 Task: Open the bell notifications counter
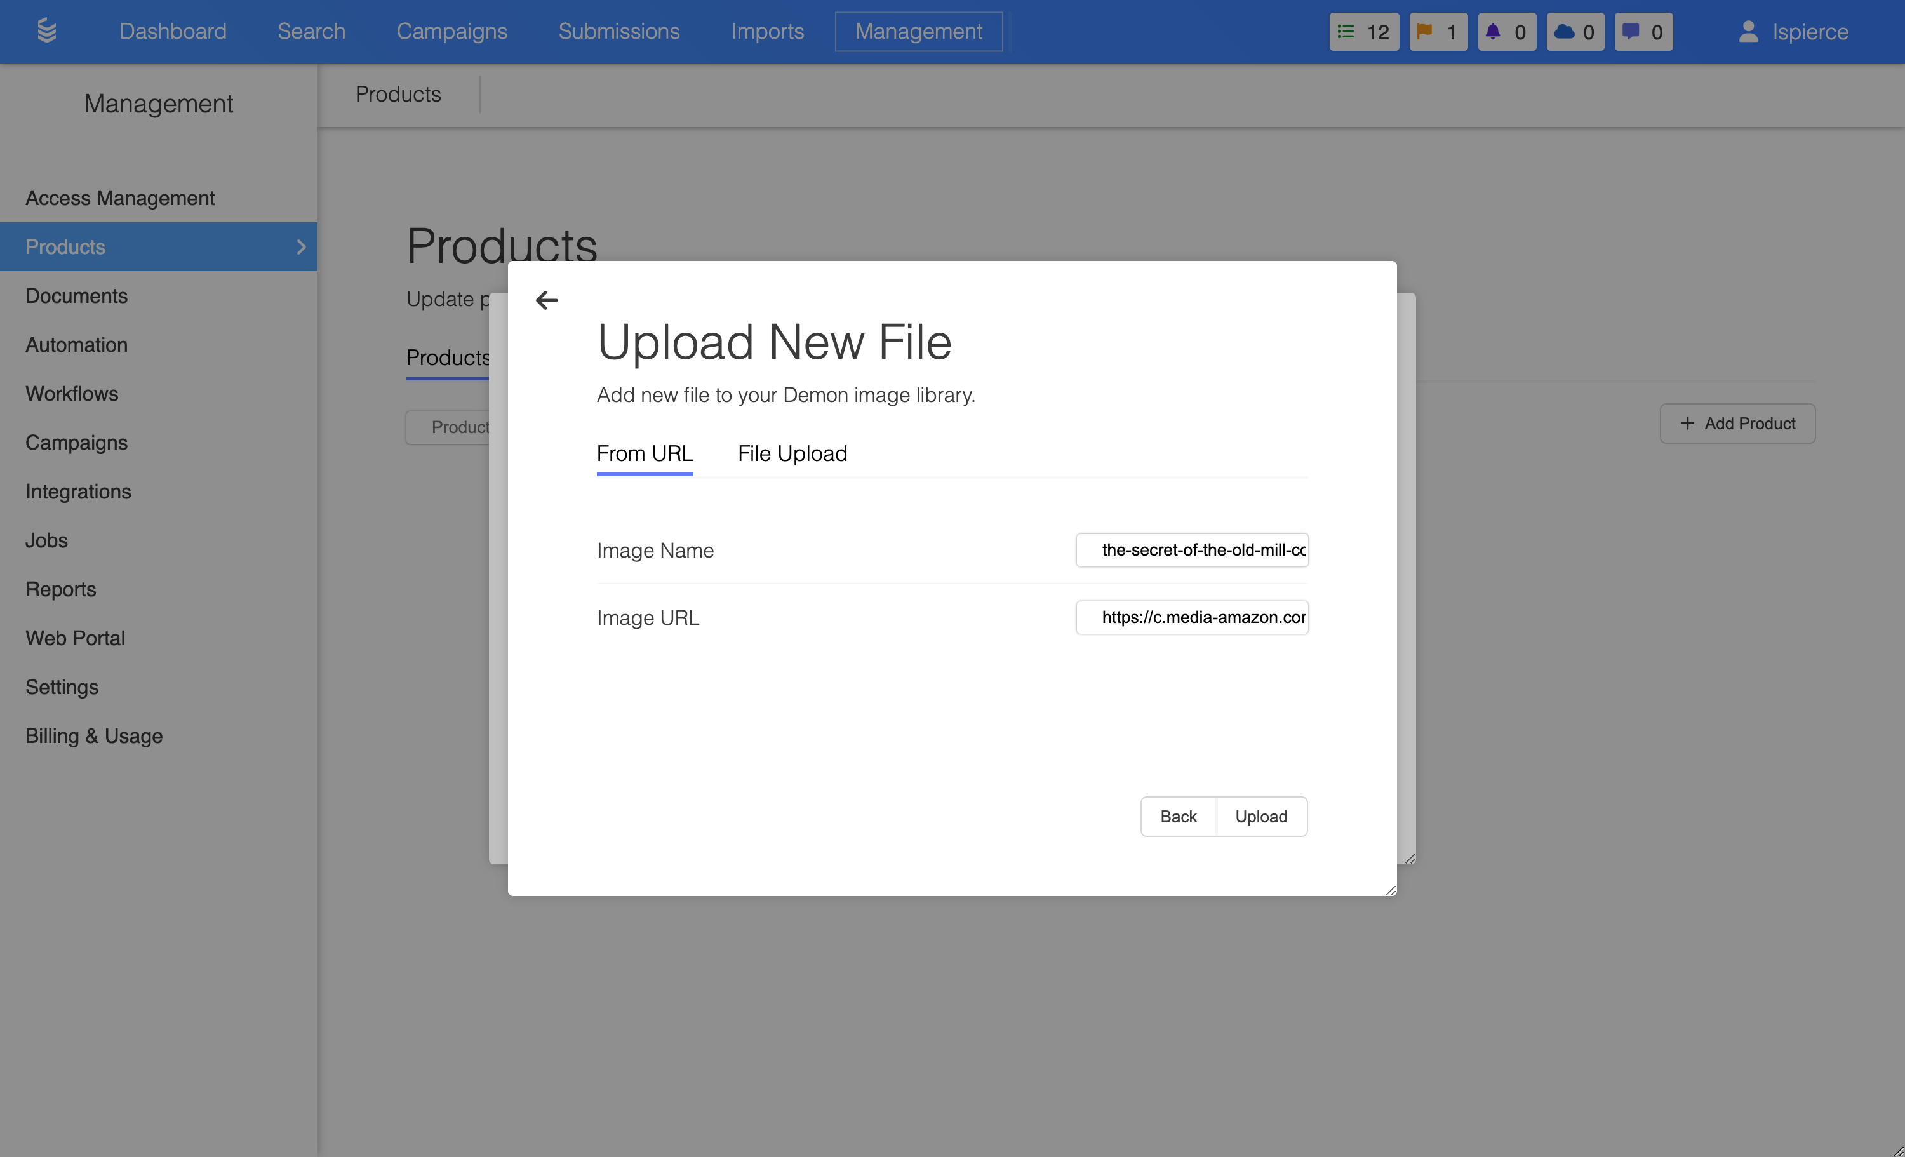pyautogui.click(x=1506, y=32)
